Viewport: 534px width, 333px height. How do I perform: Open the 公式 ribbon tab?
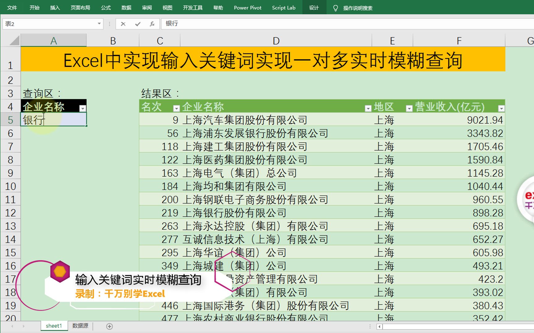tap(106, 8)
